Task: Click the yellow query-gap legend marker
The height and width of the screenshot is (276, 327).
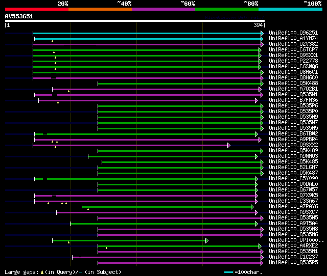Action: [x=42, y=272]
